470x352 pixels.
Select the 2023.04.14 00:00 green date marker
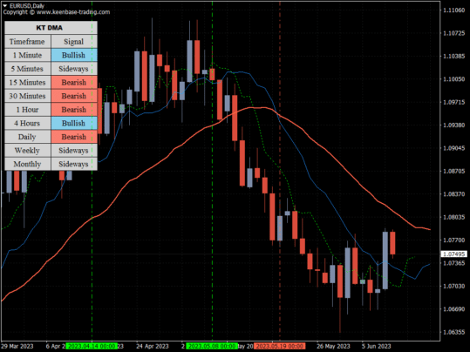point(92,346)
